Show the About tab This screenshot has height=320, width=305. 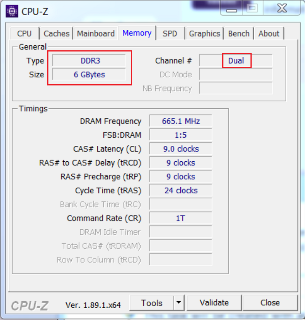[269, 34]
